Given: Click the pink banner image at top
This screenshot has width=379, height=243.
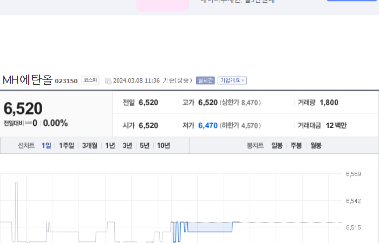Looking at the screenshot, I should [162, 5].
